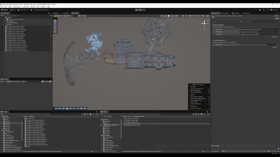Click the Hierarchy search-by-type icon
280x157 pixels.
tap(51, 16)
